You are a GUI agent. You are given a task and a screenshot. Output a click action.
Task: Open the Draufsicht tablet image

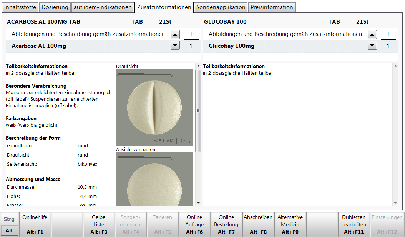coord(154,108)
